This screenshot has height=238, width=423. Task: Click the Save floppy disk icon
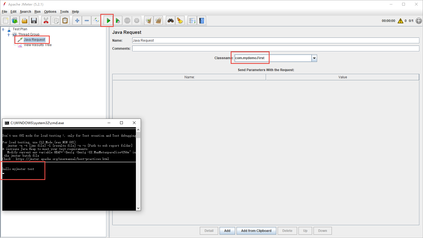click(34, 21)
